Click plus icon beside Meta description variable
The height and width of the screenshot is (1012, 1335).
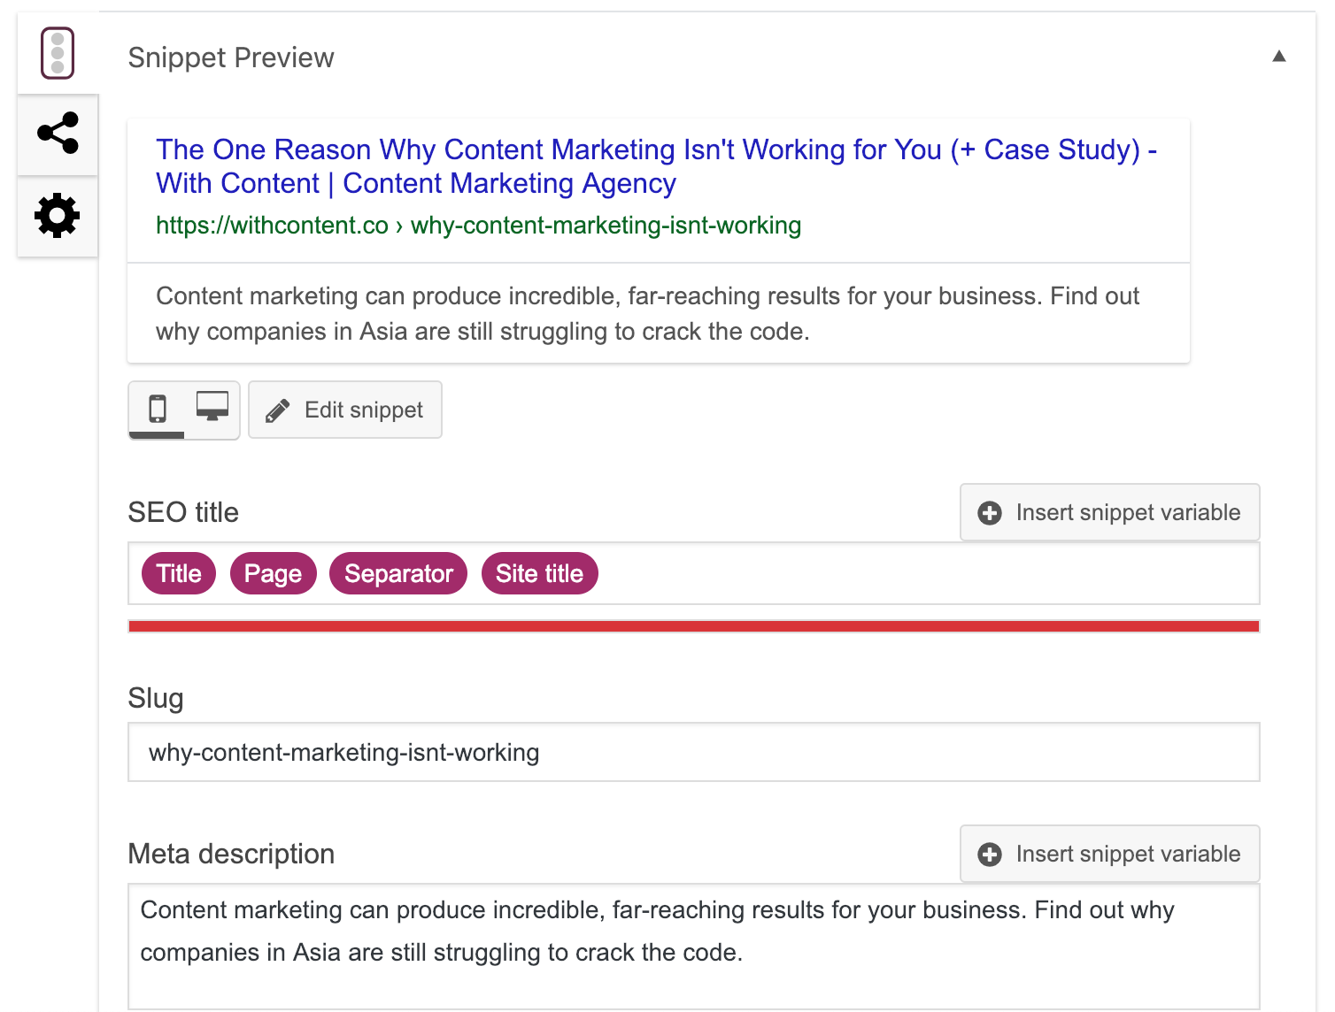click(x=990, y=855)
